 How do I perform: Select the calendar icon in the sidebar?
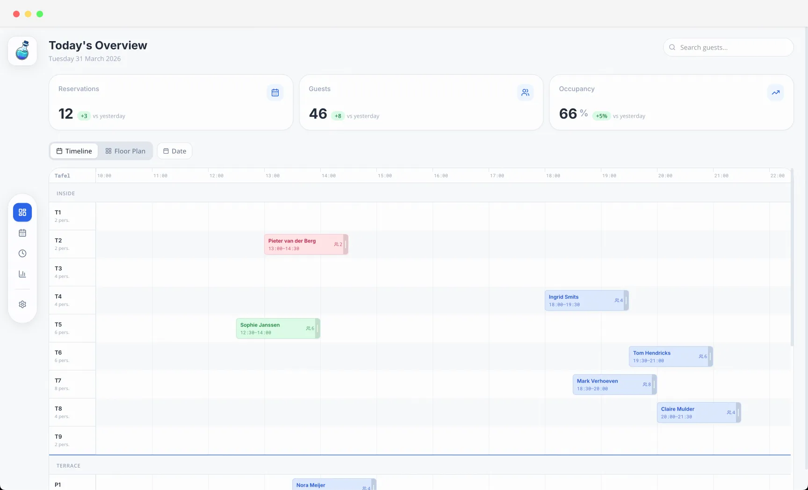(22, 233)
